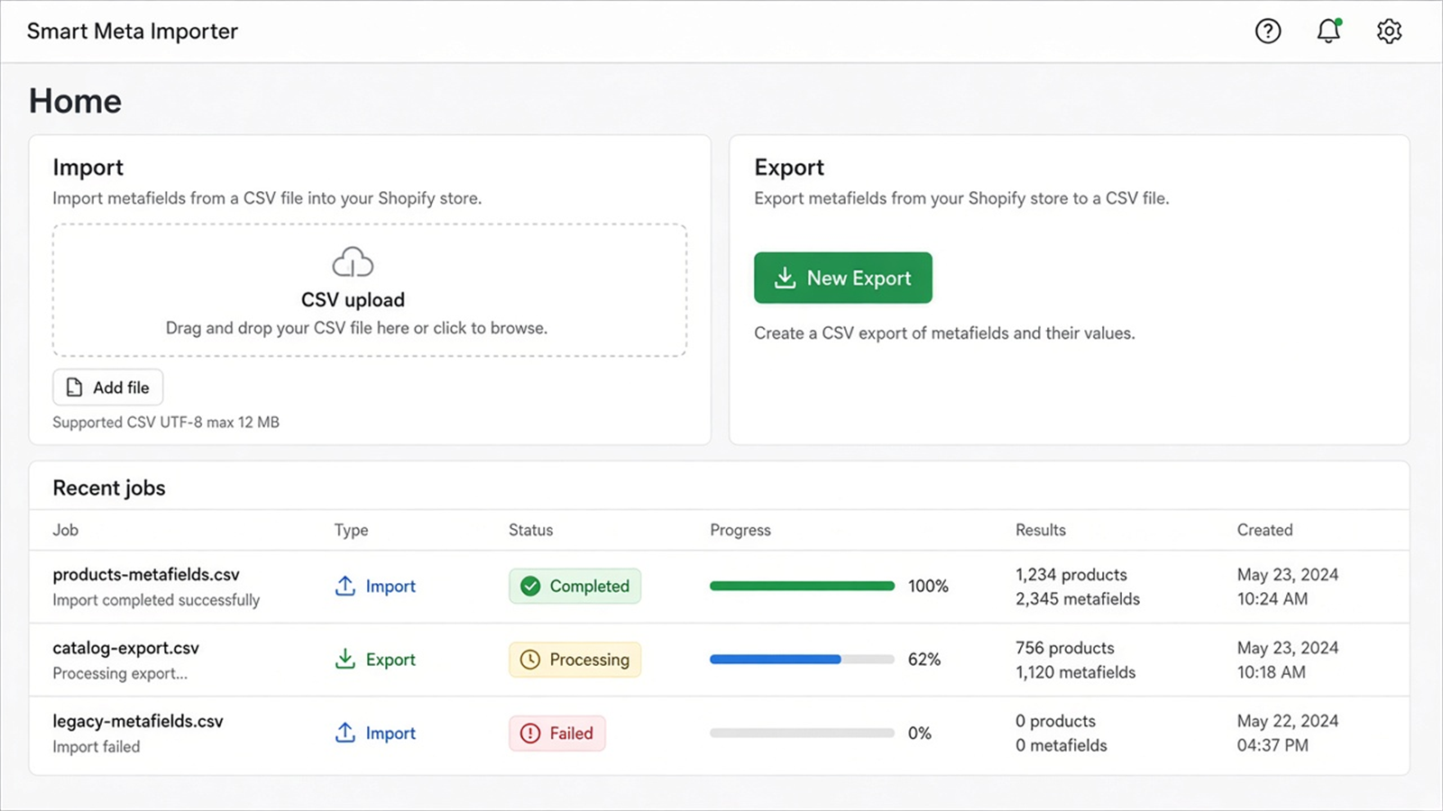This screenshot has height=811, width=1443.
Task: Click the download icon in catalog-export.csv row
Action: pos(345,659)
